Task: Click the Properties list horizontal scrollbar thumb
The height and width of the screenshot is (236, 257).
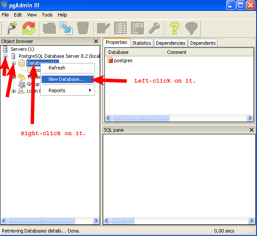Action: (x=141, y=118)
